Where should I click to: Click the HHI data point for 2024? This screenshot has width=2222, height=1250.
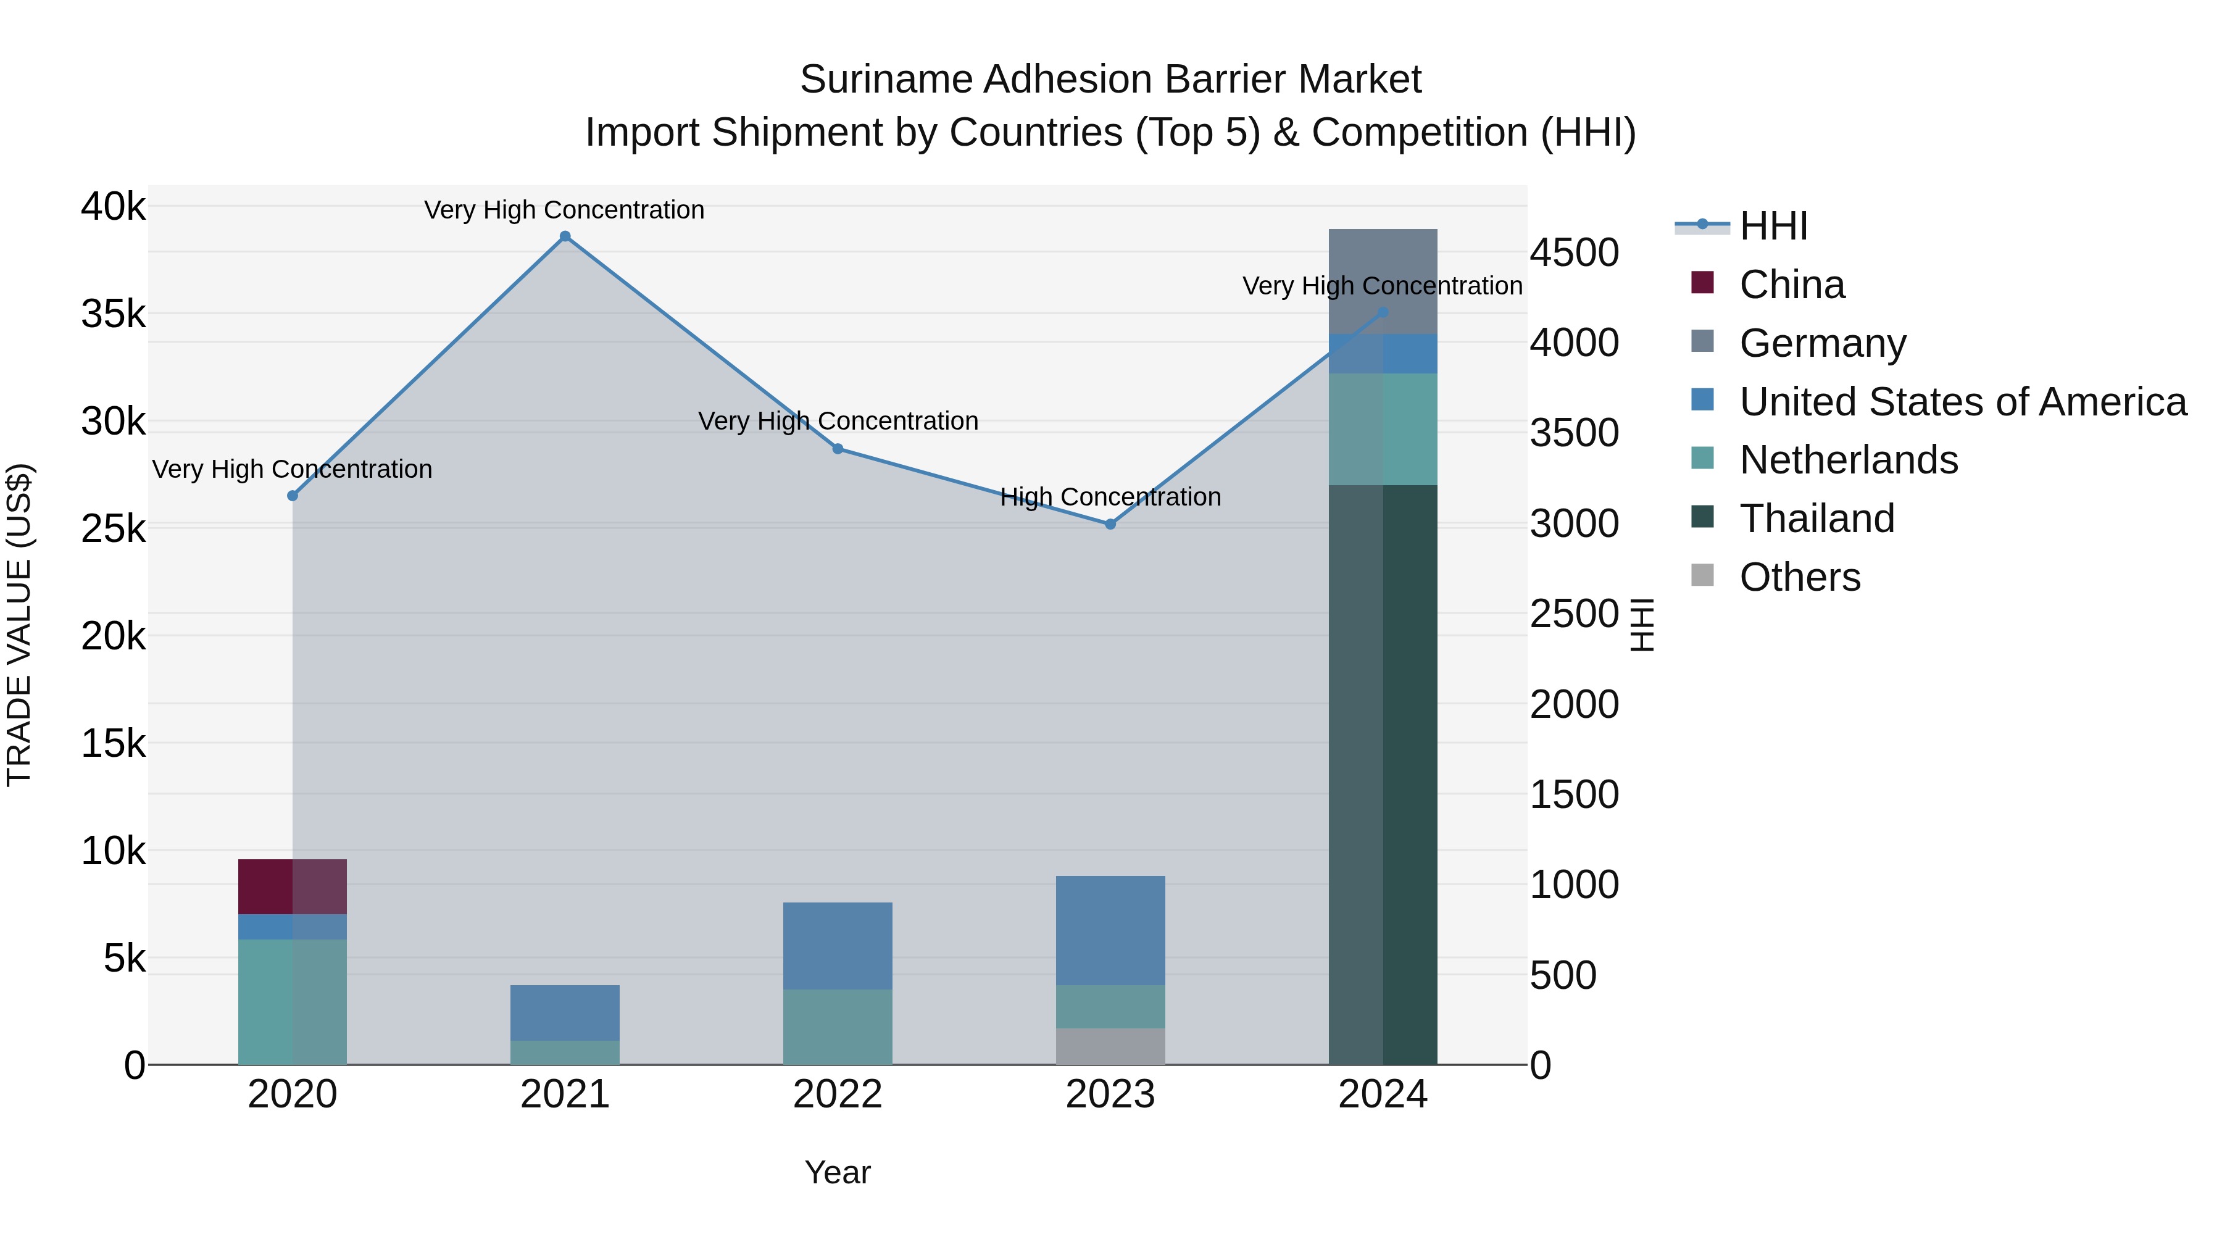click(1384, 312)
